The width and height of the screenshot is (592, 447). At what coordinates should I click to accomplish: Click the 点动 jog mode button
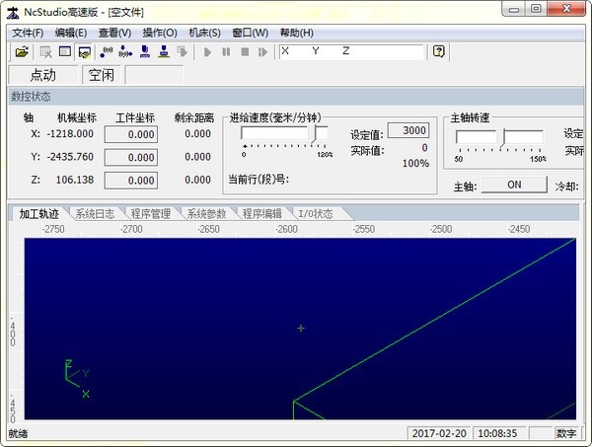(x=42, y=75)
